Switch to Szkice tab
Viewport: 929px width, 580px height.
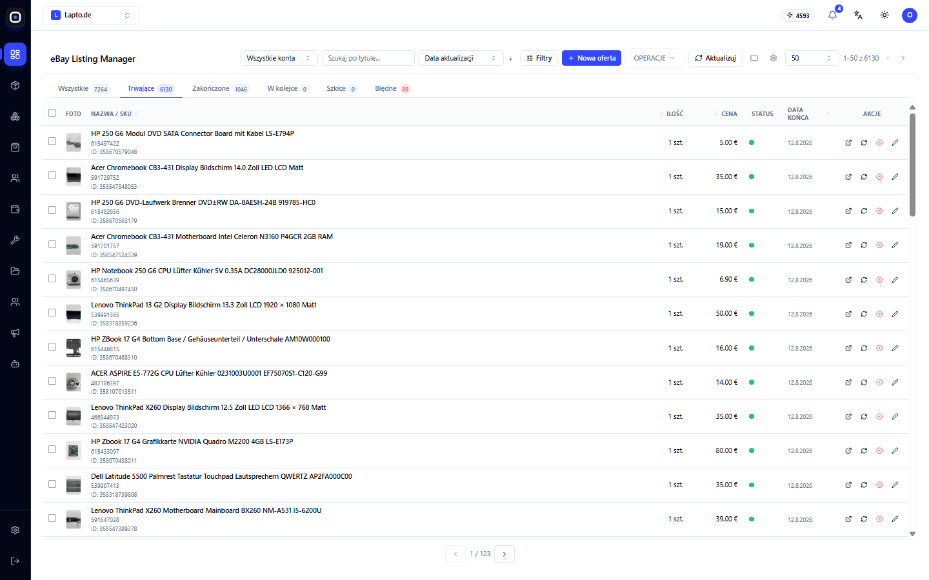click(341, 89)
